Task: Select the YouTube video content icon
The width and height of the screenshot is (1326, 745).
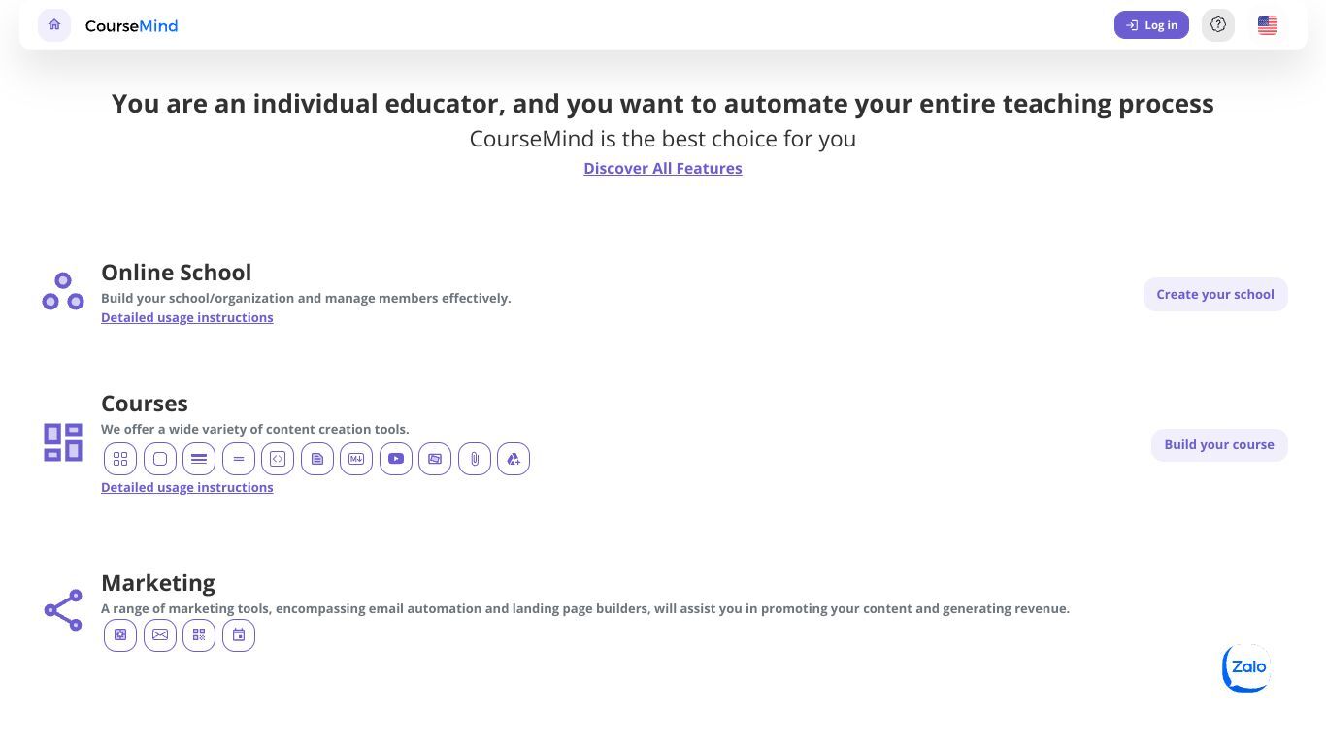Action: 396,459
